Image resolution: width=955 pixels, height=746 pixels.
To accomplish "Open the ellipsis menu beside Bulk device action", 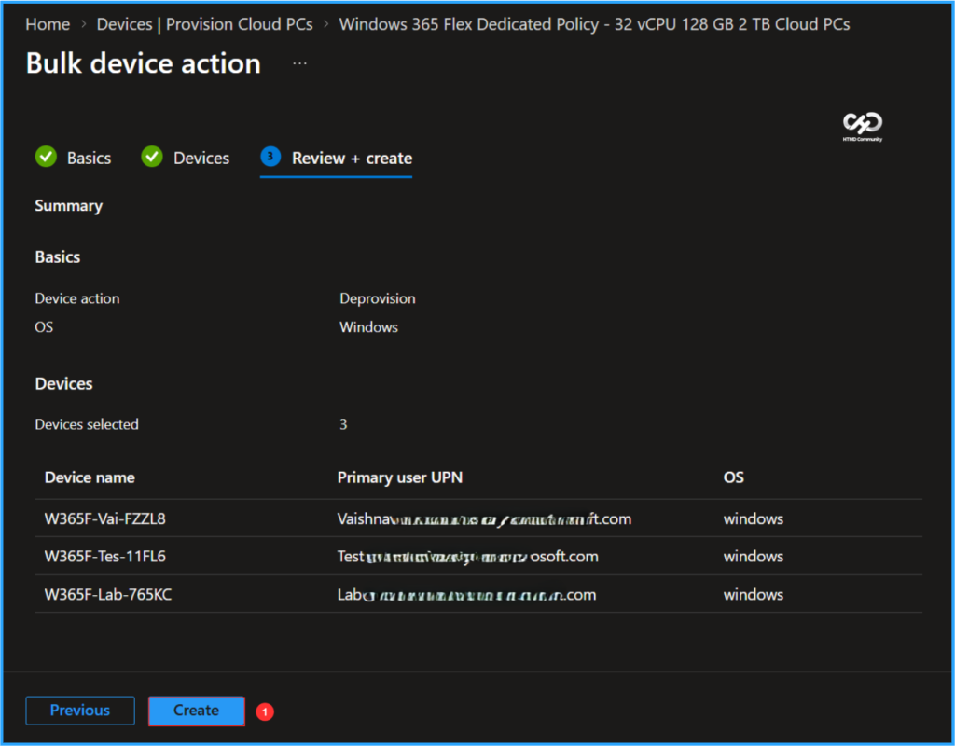I will pyautogui.click(x=299, y=63).
